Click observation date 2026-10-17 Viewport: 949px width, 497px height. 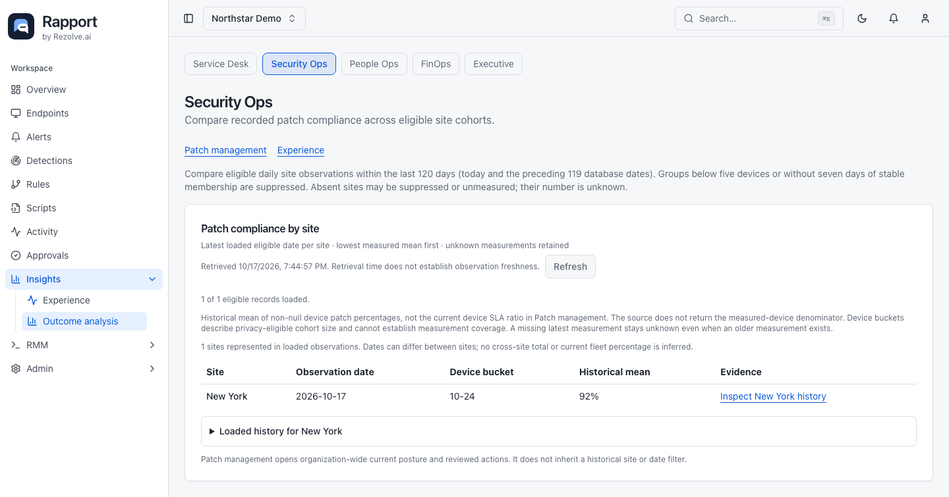(x=321, y=396)
